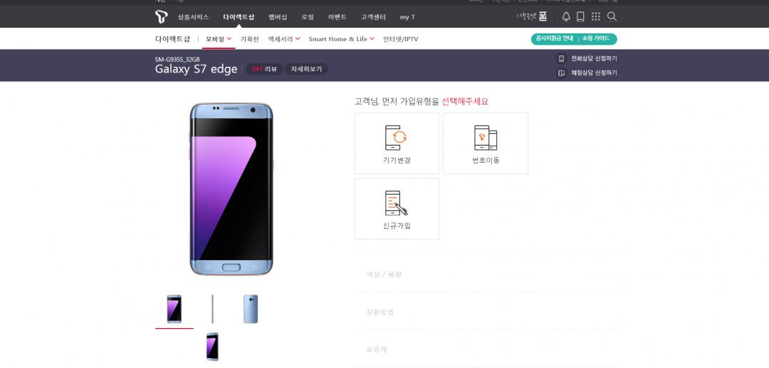The height and width of the screenshot is (368, 769).
Task: Expand the 모바일 dropdown menu
Action: tap(219, 39)
